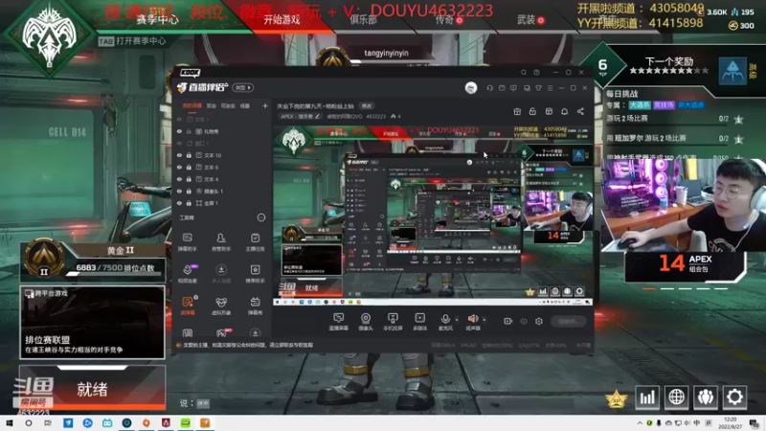Toggle the lock on the 文本 10 source

[189, 155]
